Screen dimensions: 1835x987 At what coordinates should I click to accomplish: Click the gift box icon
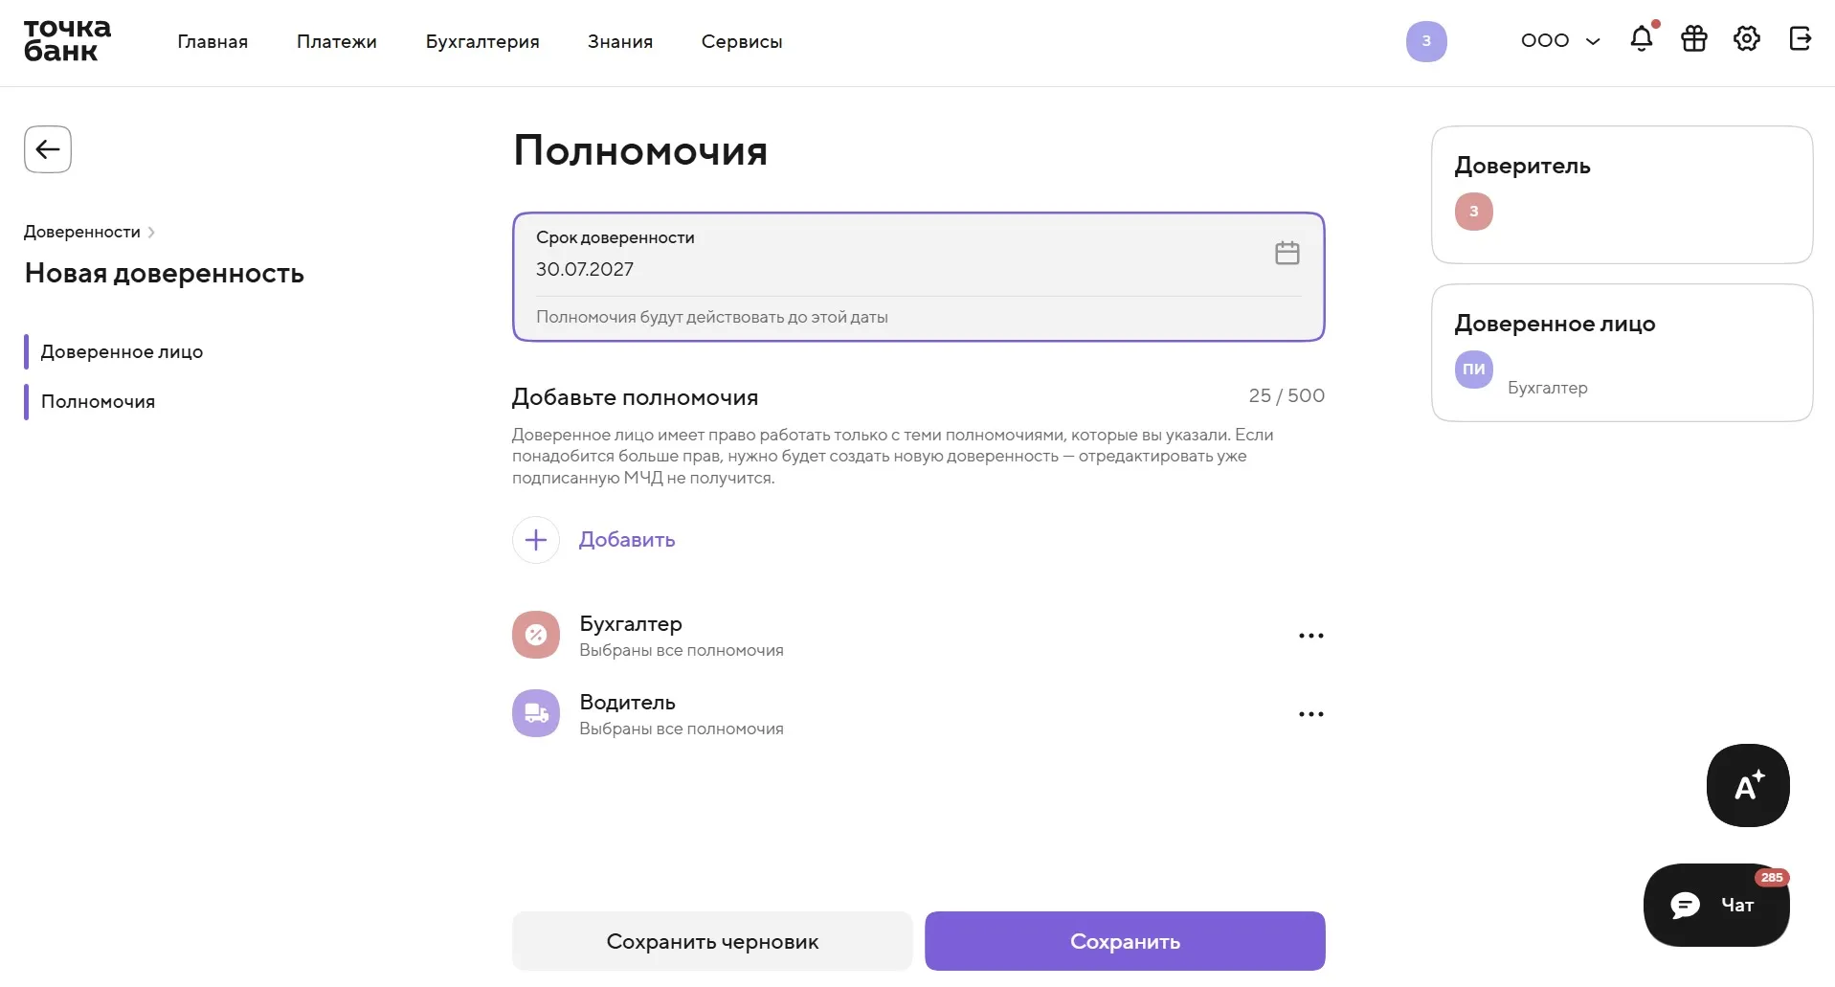(1694, 39)
